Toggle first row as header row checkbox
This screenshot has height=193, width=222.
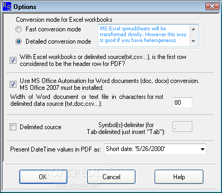[x=13, y=61]
